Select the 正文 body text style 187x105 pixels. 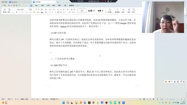[82, 11]
